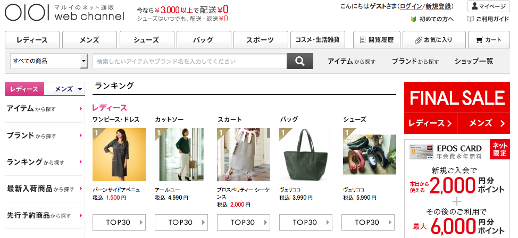Image resolution: width=518 pixels, height=238 pixels.
Task: Expand アイテムから探す in the left sidebar
Action: click(44, 108)
